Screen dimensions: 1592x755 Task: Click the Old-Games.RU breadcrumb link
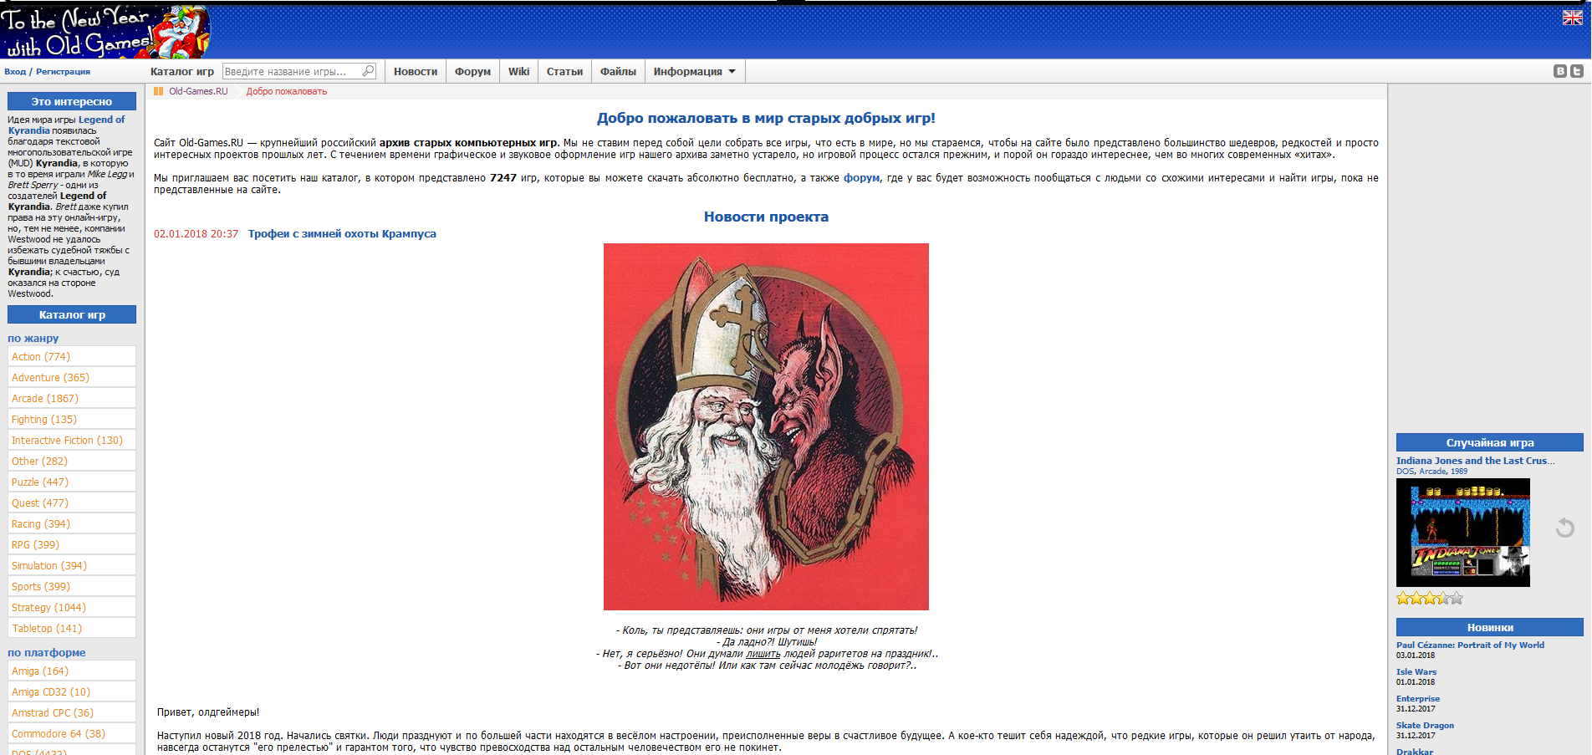pos(198,91)
